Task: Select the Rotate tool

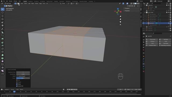Action: (x=2, y=19)
